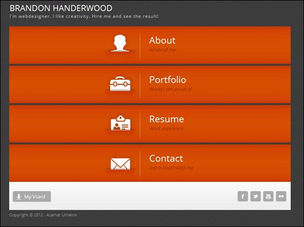Click the briefcase Portfolio icon
The image size is (304, 227).
click(x=120, y=84)
